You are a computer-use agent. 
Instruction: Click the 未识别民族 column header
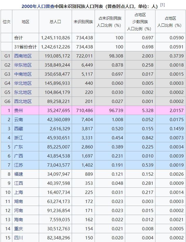[x=83, y=22]
